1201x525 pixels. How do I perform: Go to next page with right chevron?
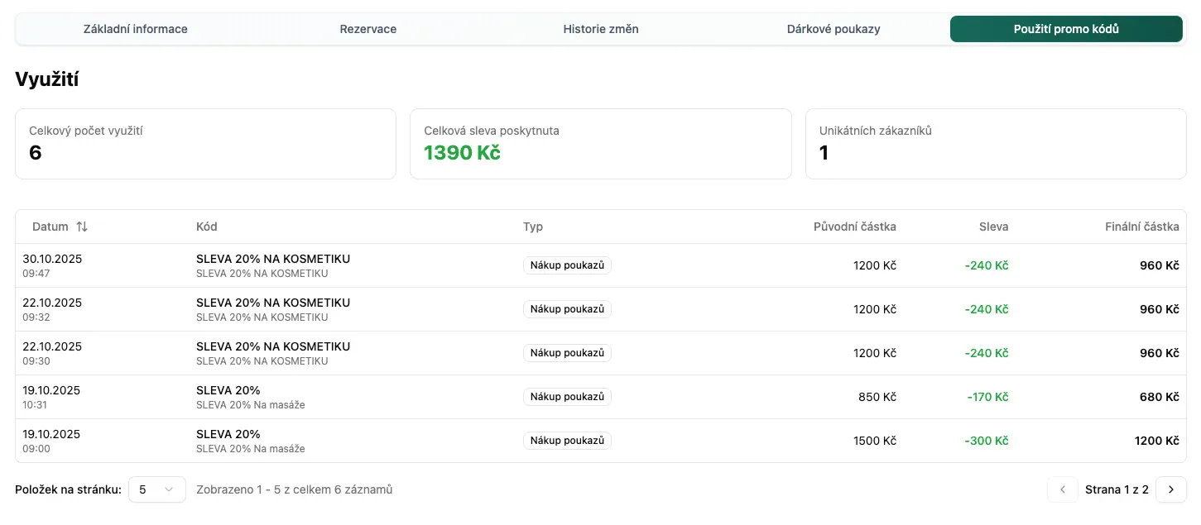coord(1170,489)
